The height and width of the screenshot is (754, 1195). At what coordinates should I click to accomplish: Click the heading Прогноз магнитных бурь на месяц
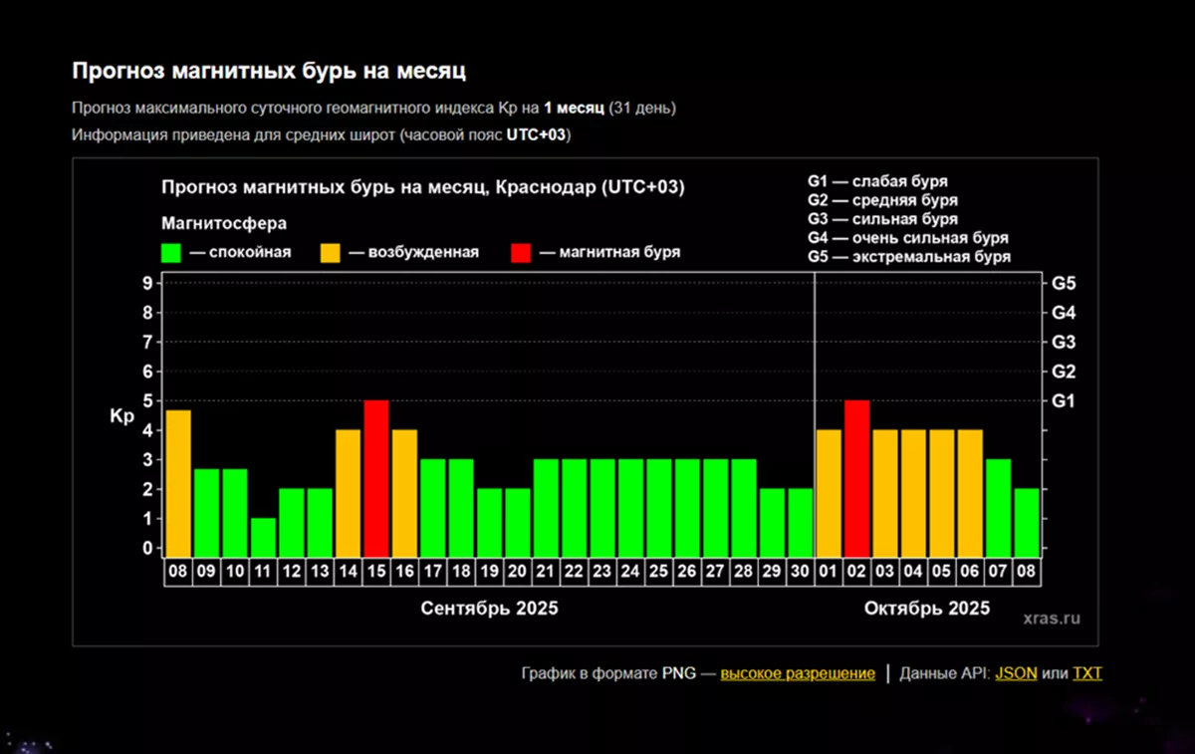269,72
